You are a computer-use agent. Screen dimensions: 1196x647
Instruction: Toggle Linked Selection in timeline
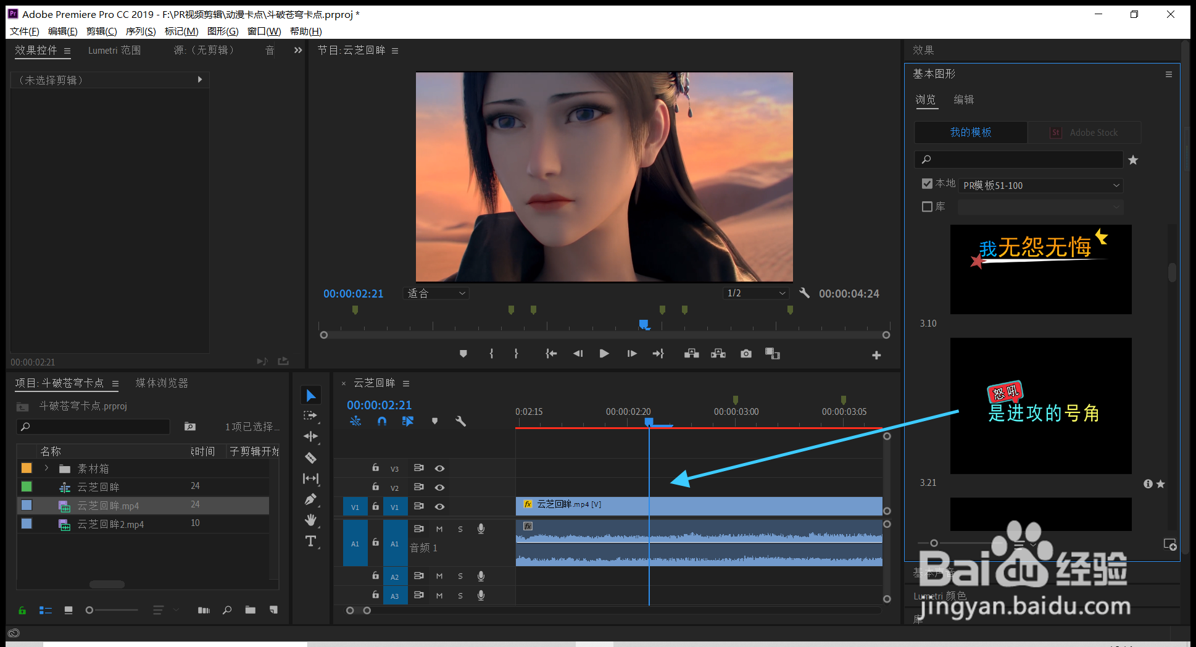[407, 421]
